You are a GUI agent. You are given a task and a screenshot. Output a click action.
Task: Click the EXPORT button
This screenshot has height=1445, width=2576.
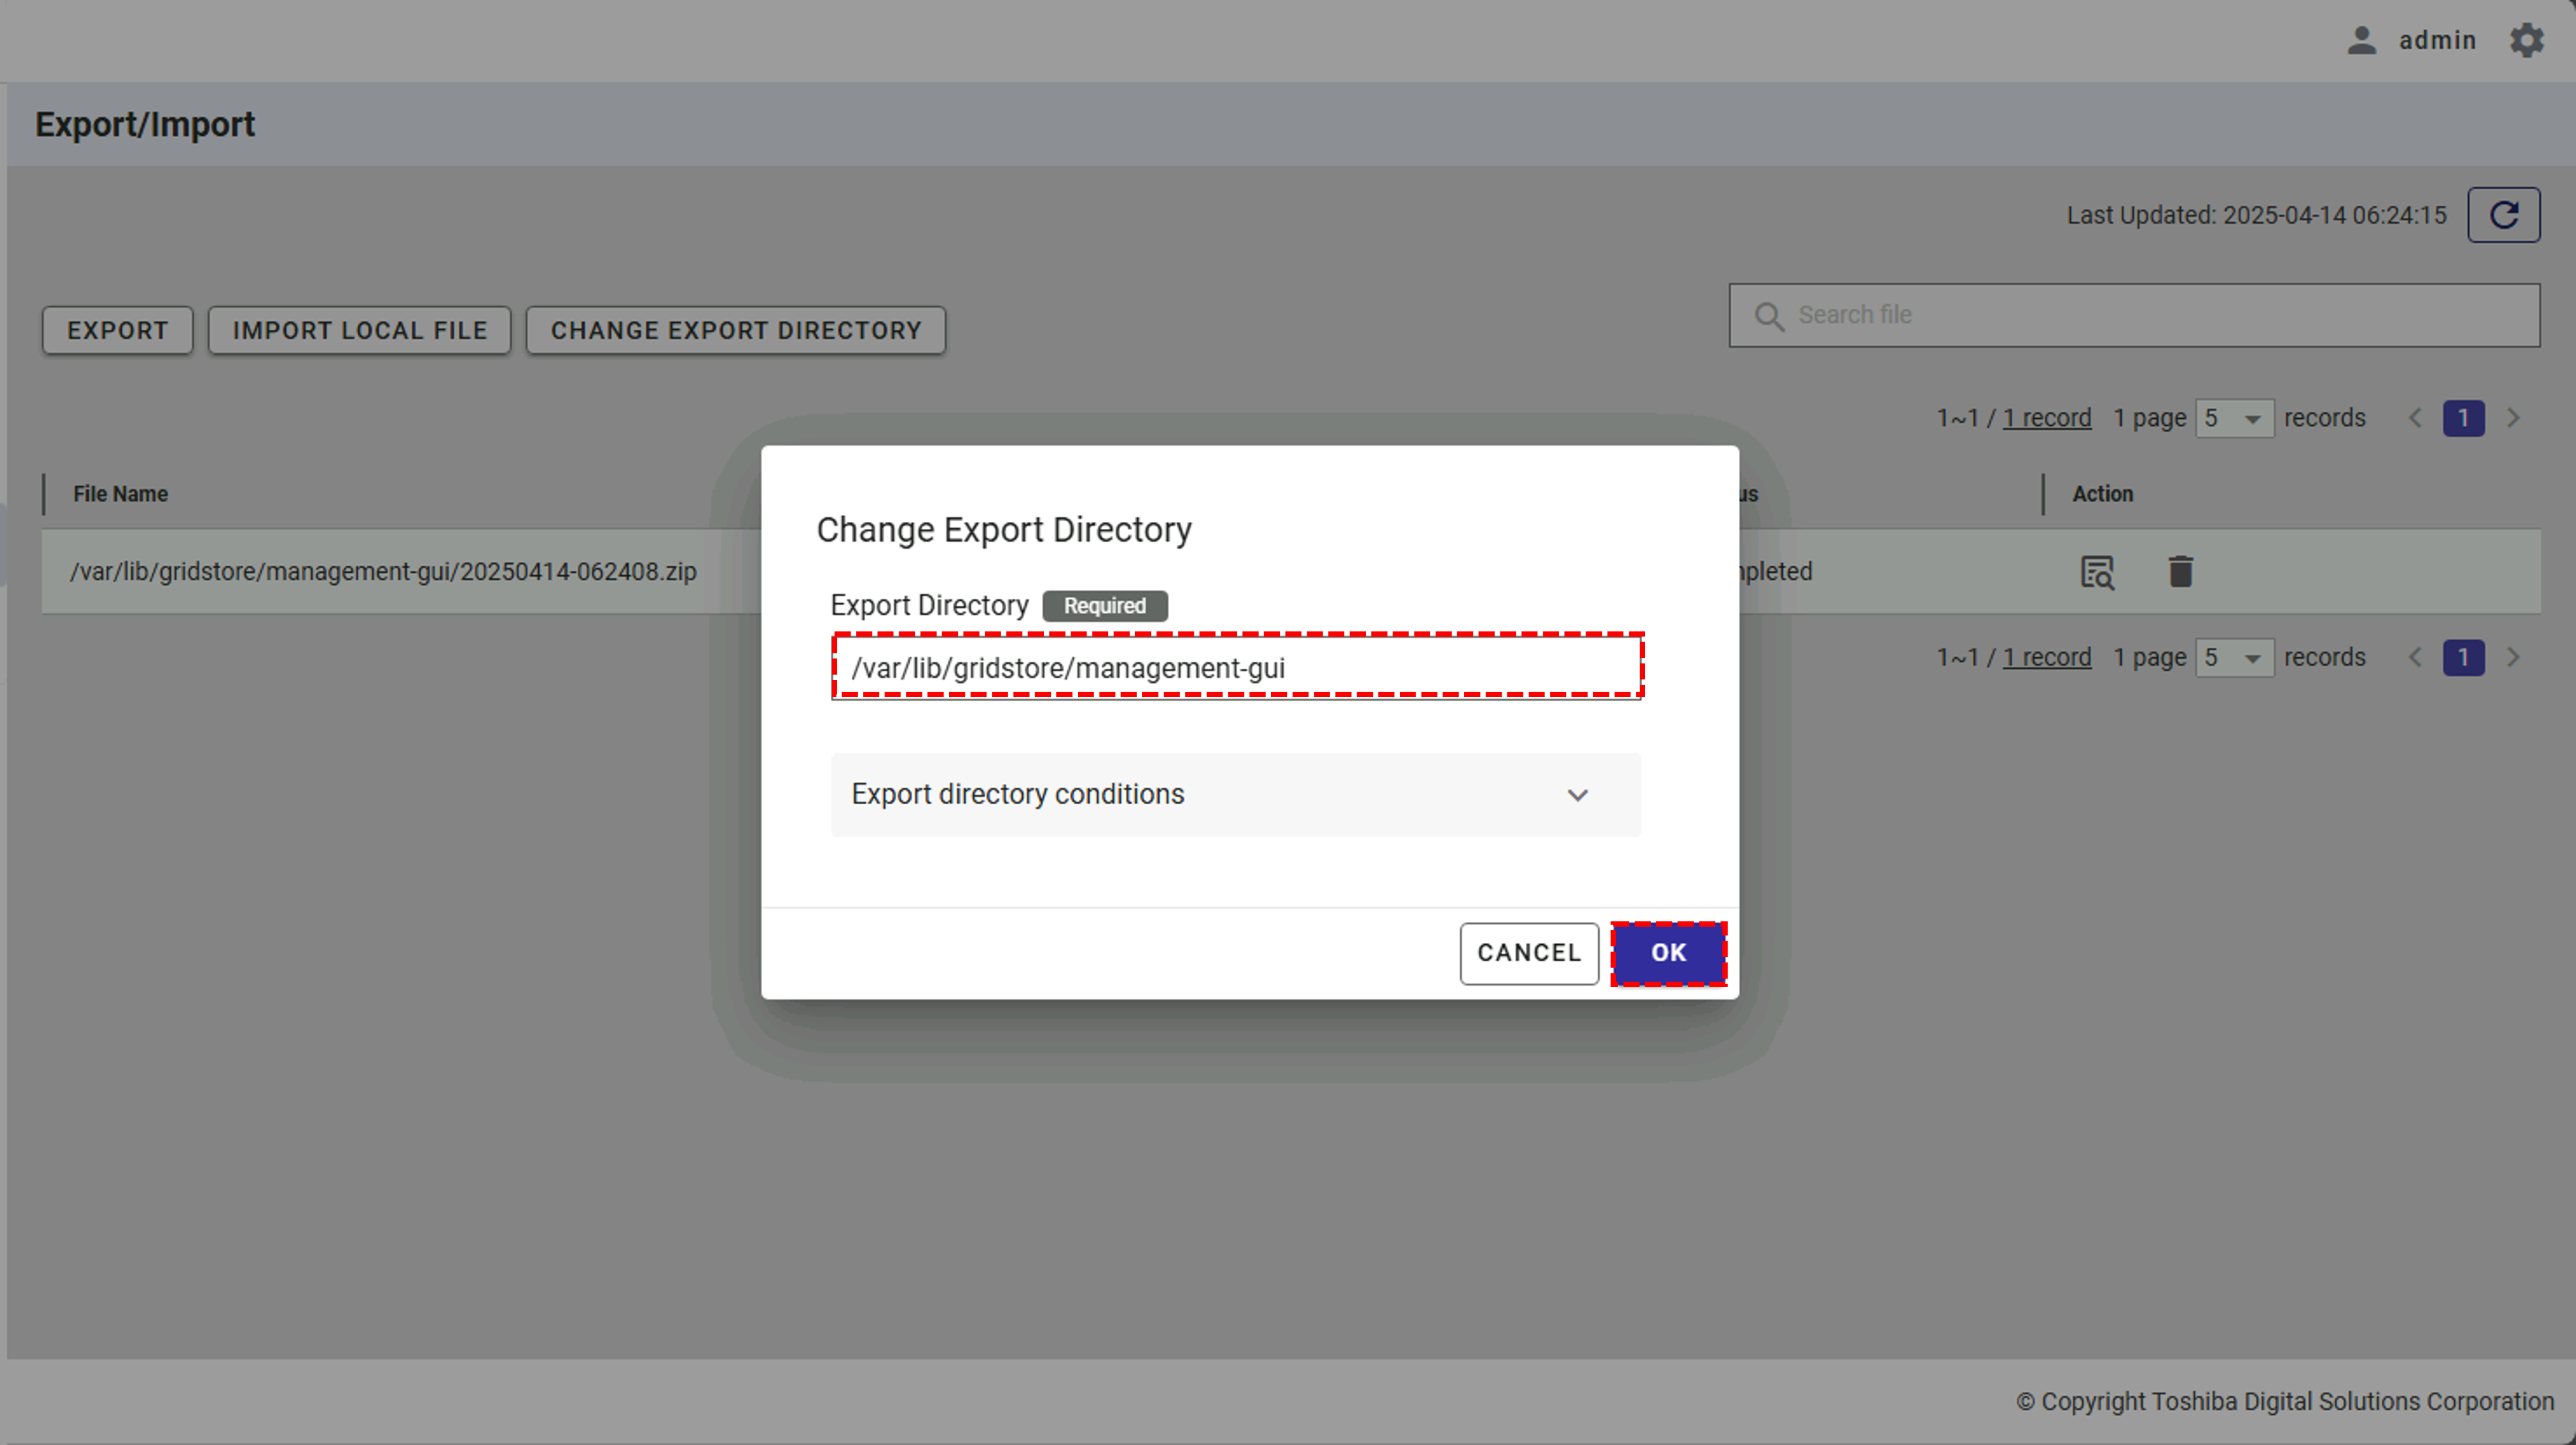click(117, 330)
